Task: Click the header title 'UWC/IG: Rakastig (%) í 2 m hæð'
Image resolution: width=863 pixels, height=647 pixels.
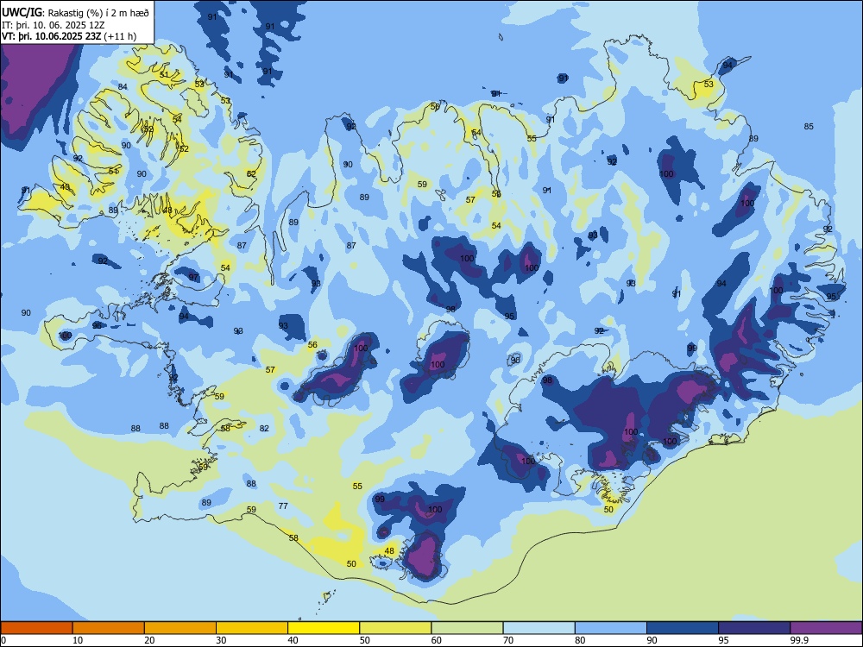Action: point(75,13)
